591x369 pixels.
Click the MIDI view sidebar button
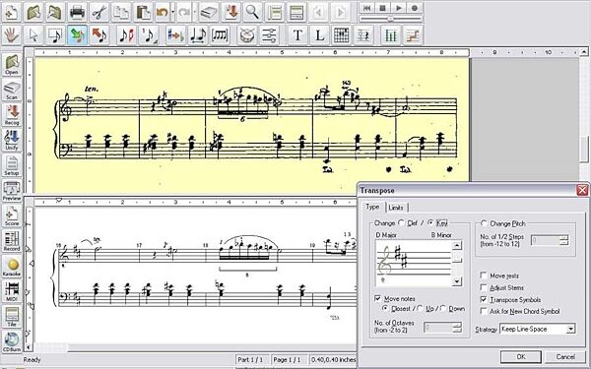(12, 292)
